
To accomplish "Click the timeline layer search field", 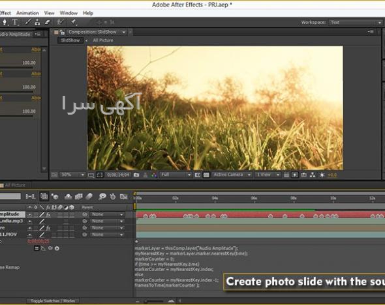I will pos(10,196).
